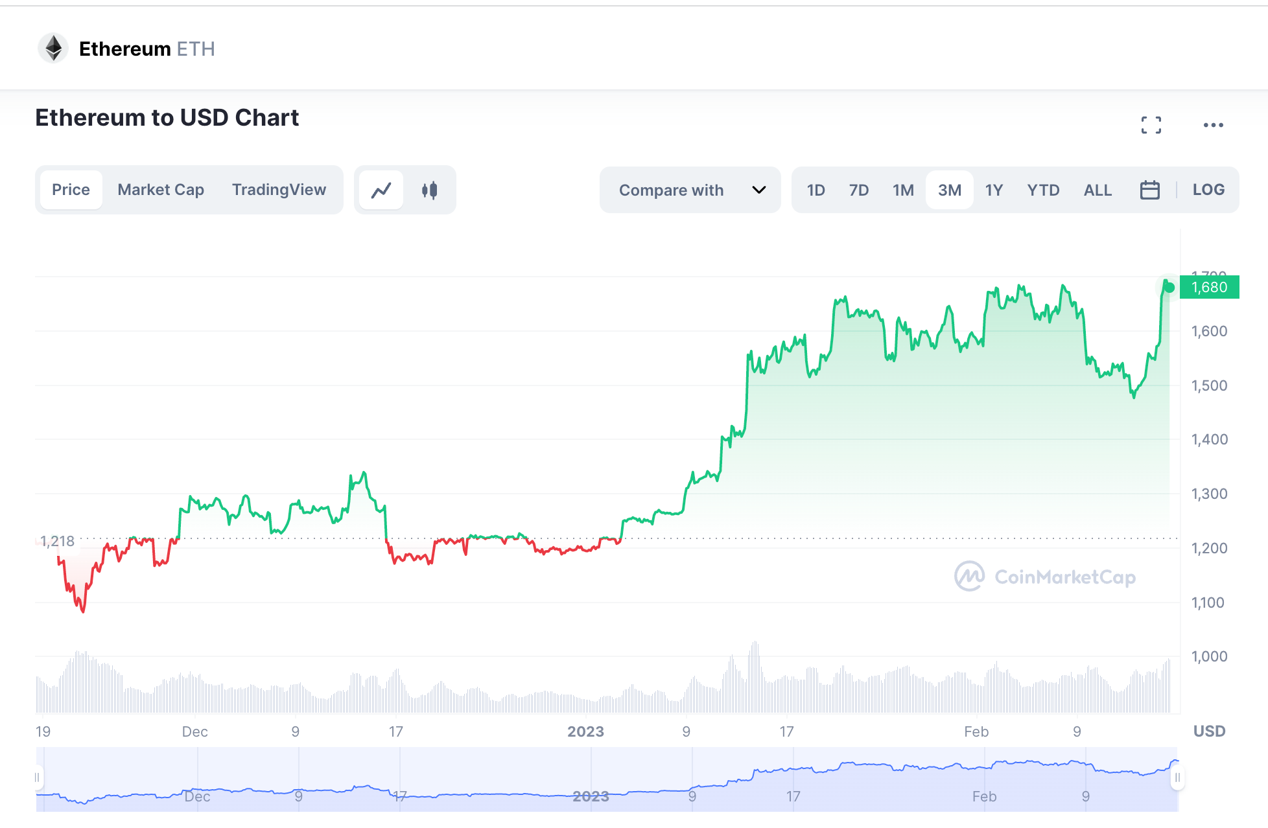The image size is (1268, 828).
Task: Switch to the Market Cap tab
Action: (x=161, y=190)
